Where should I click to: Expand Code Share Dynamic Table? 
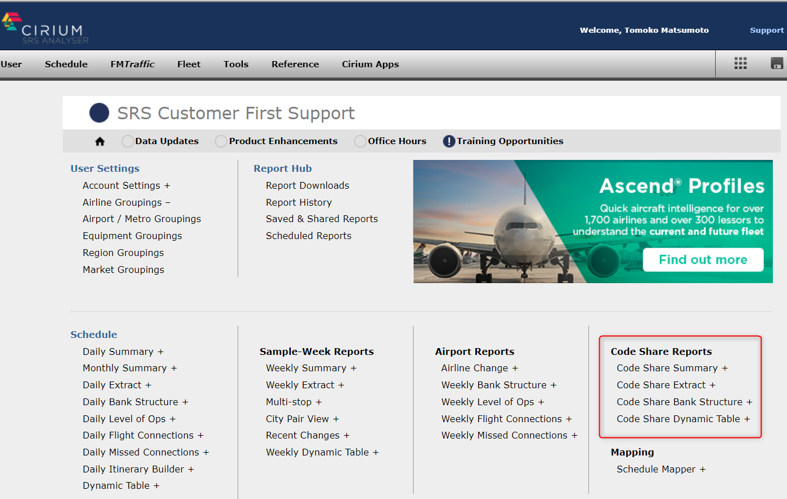(683, 419)
